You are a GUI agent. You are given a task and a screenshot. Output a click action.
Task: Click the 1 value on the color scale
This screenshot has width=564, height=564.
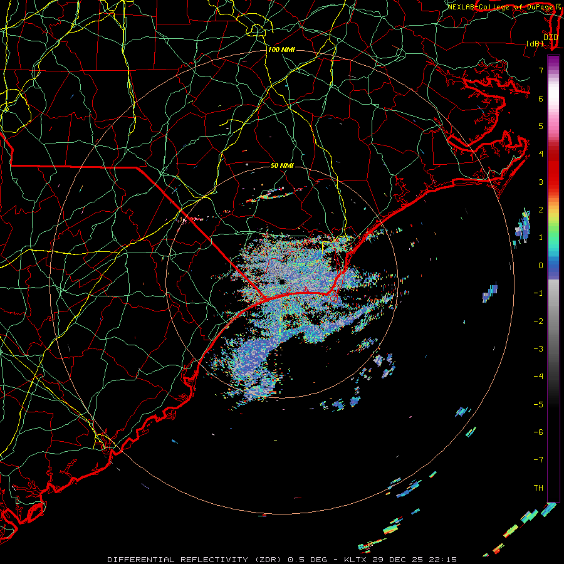coord(541,238)
